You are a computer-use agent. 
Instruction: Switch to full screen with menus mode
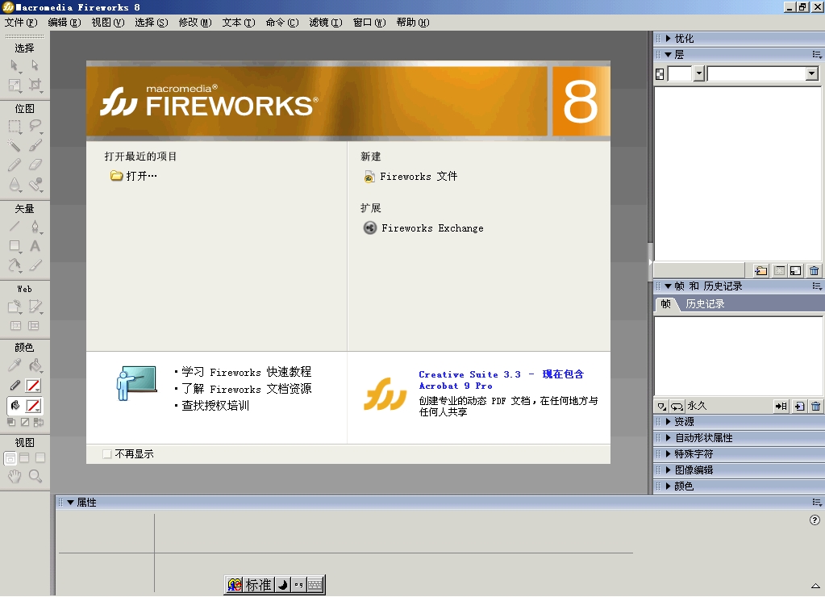pos(24,458)
